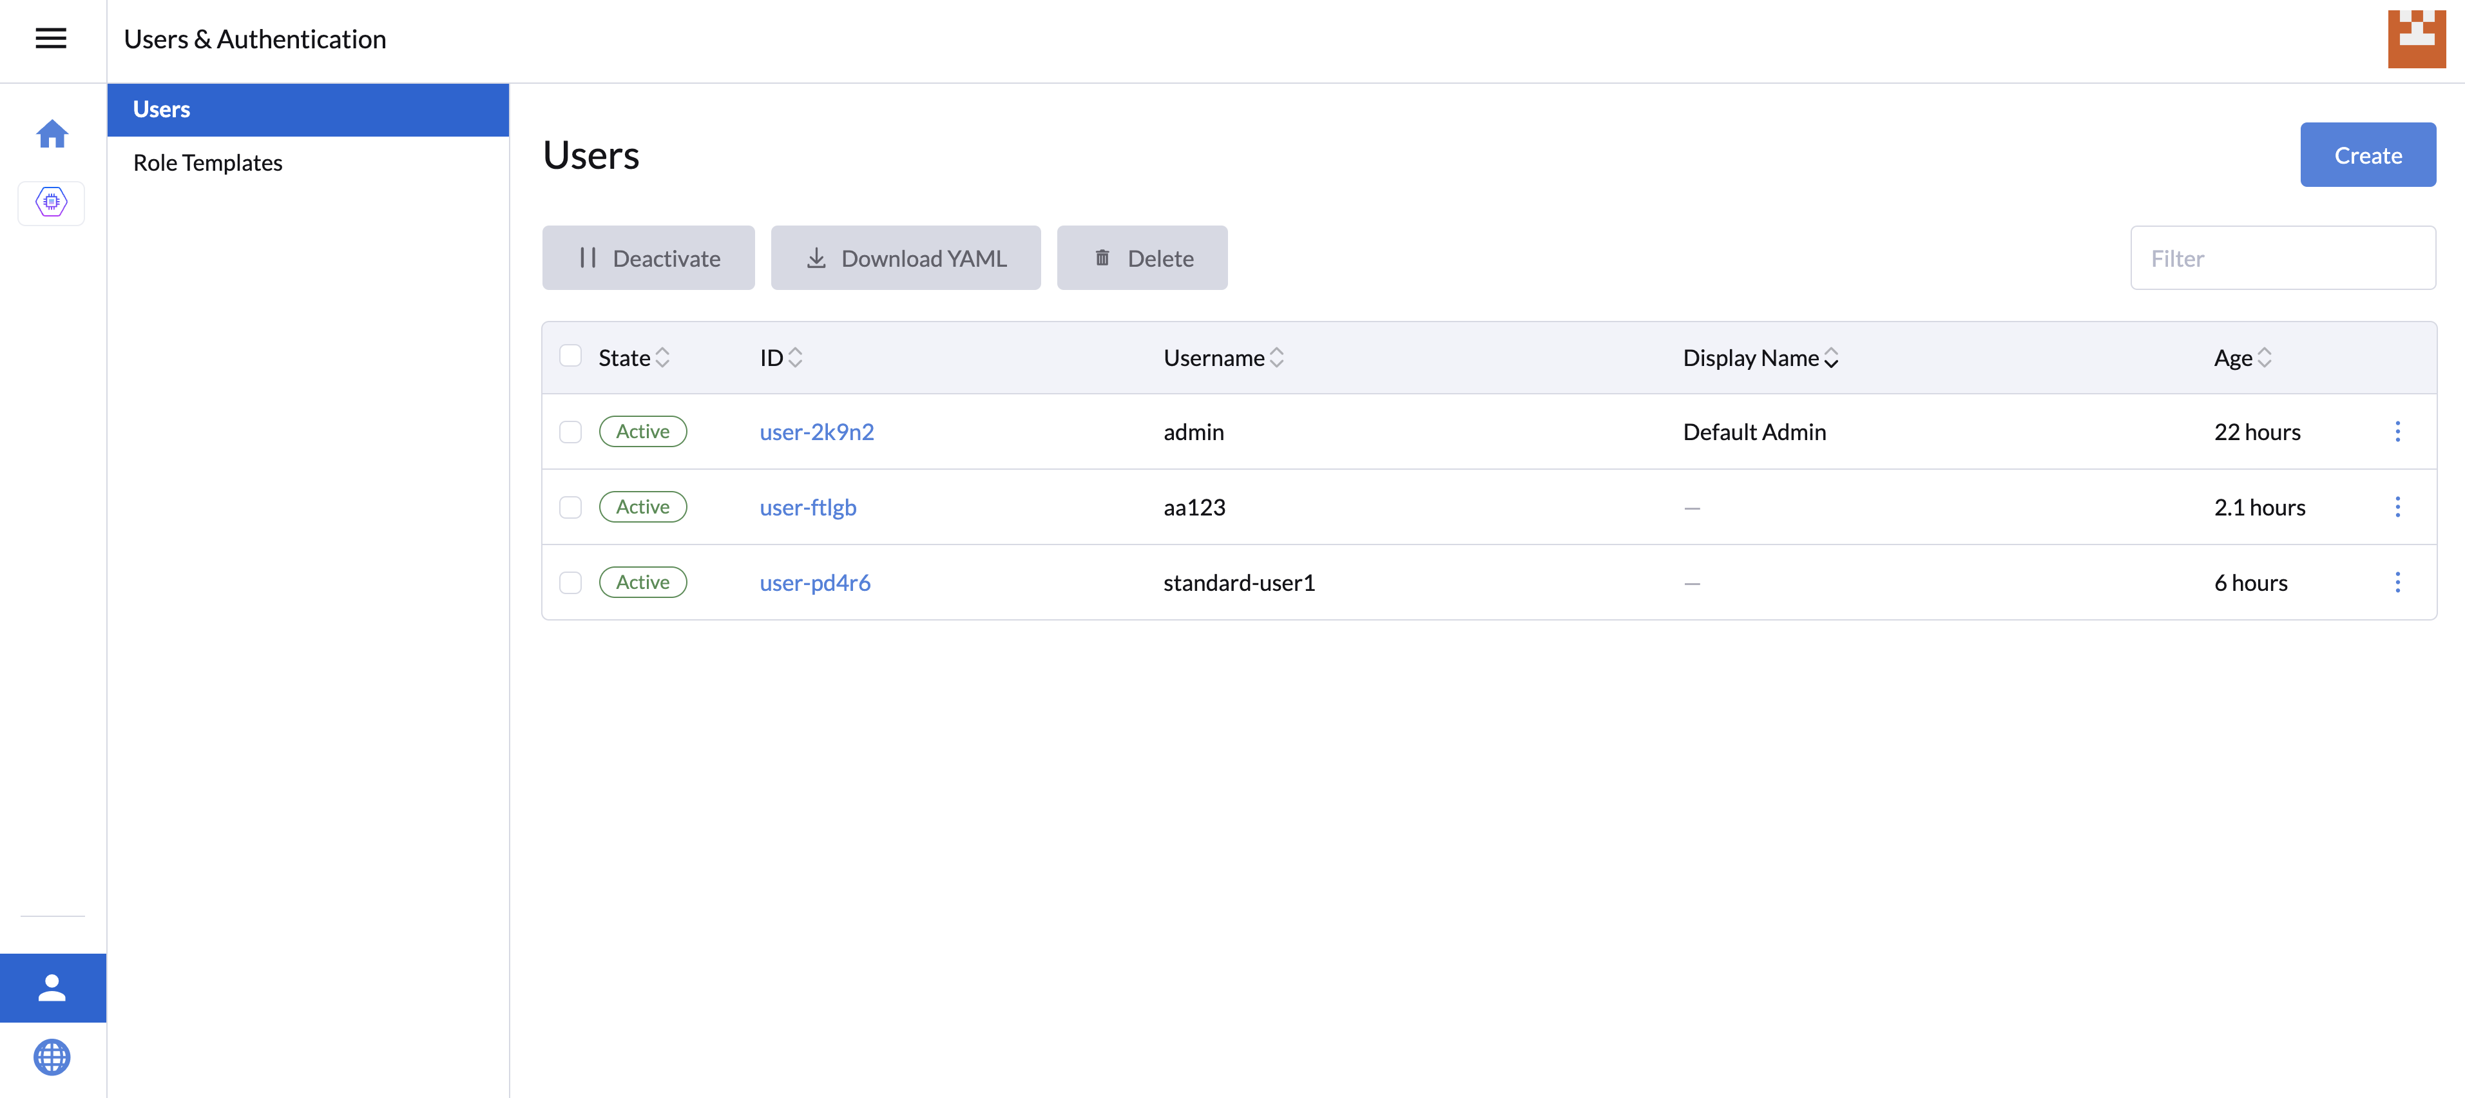Focus the Filter input field
Screen dimensions: 2465x1098
pos(2282,258)
